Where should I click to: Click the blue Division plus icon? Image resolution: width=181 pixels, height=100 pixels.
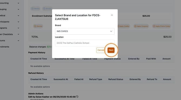point(44,9)
